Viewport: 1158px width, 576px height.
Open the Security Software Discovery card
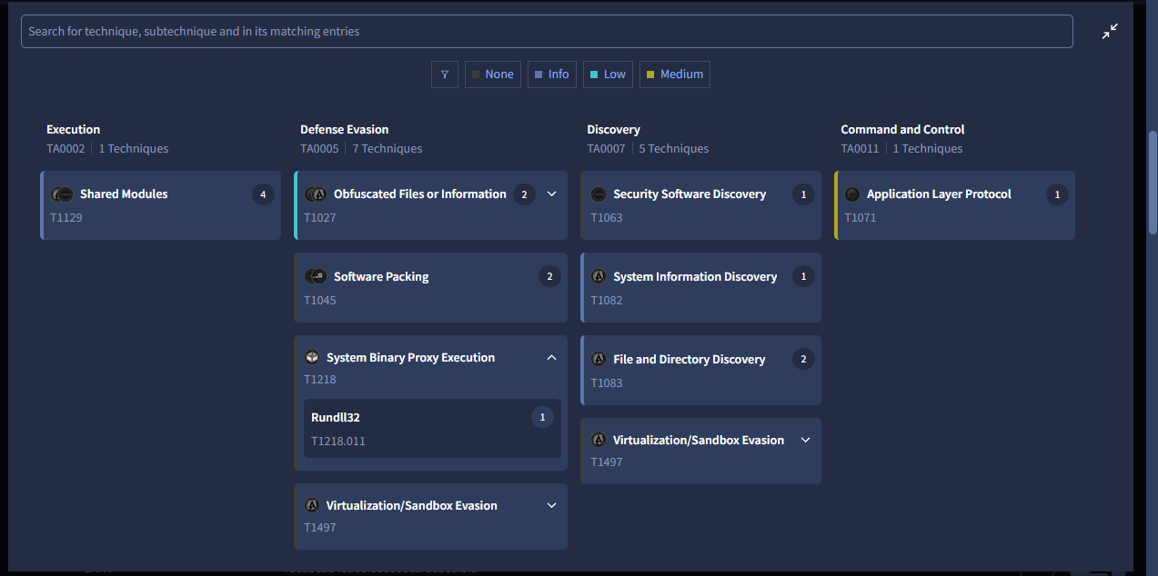click(x=700, y=205)
